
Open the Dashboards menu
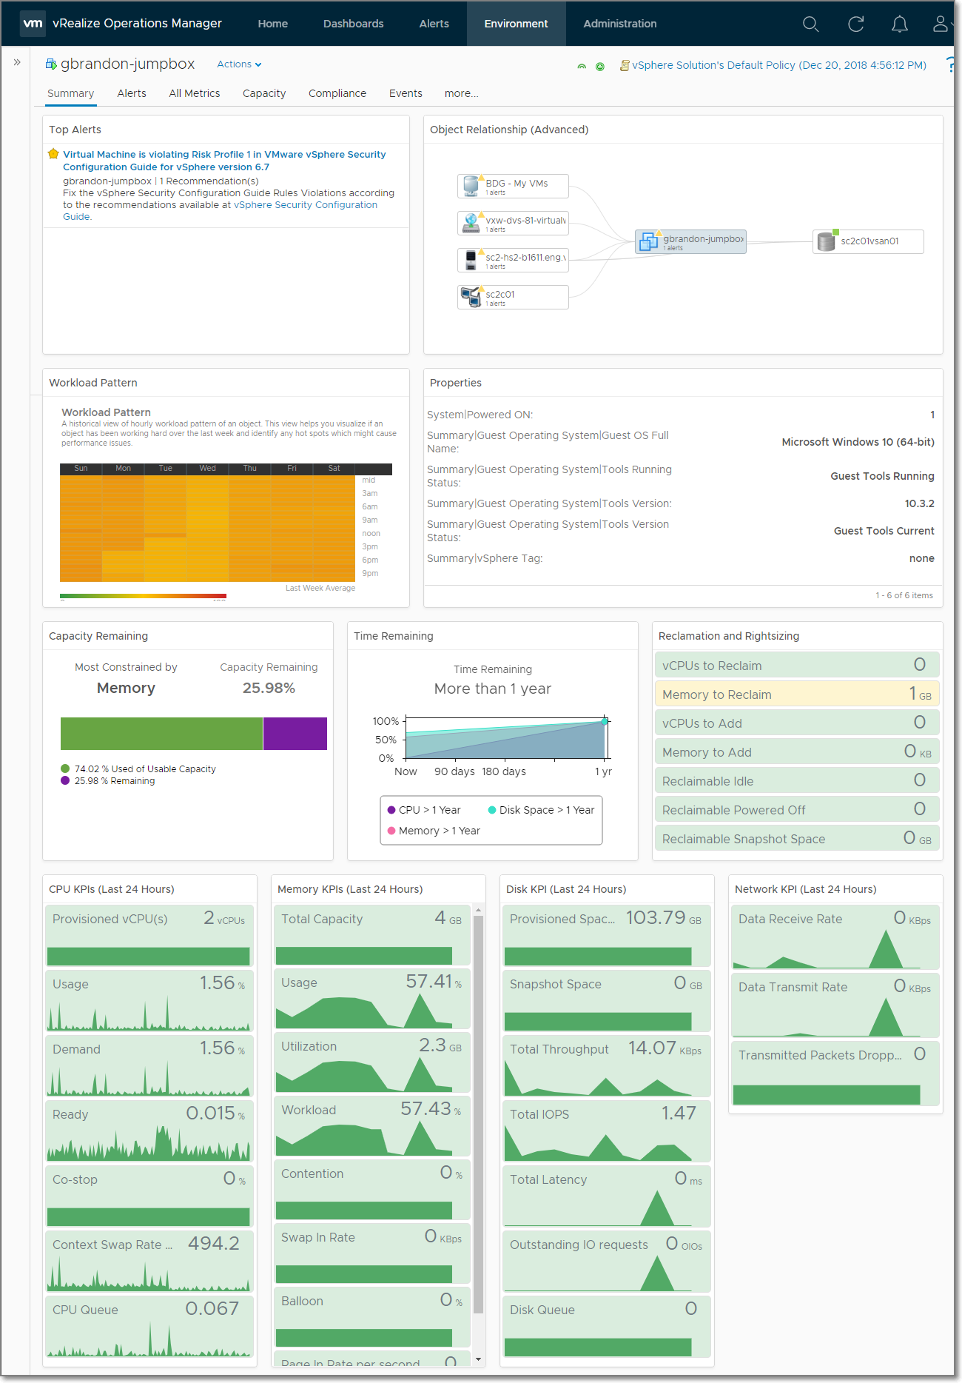(x=354, y=24)
